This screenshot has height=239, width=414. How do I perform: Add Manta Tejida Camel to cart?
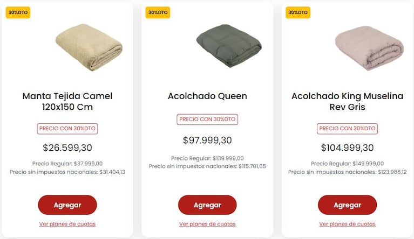67,205
